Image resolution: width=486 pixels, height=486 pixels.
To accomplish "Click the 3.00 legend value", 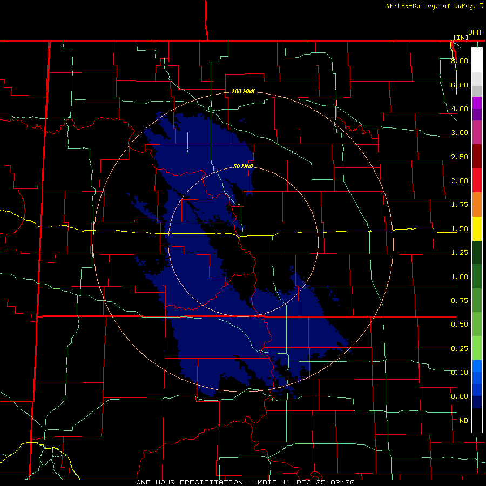I will point(460,133).
